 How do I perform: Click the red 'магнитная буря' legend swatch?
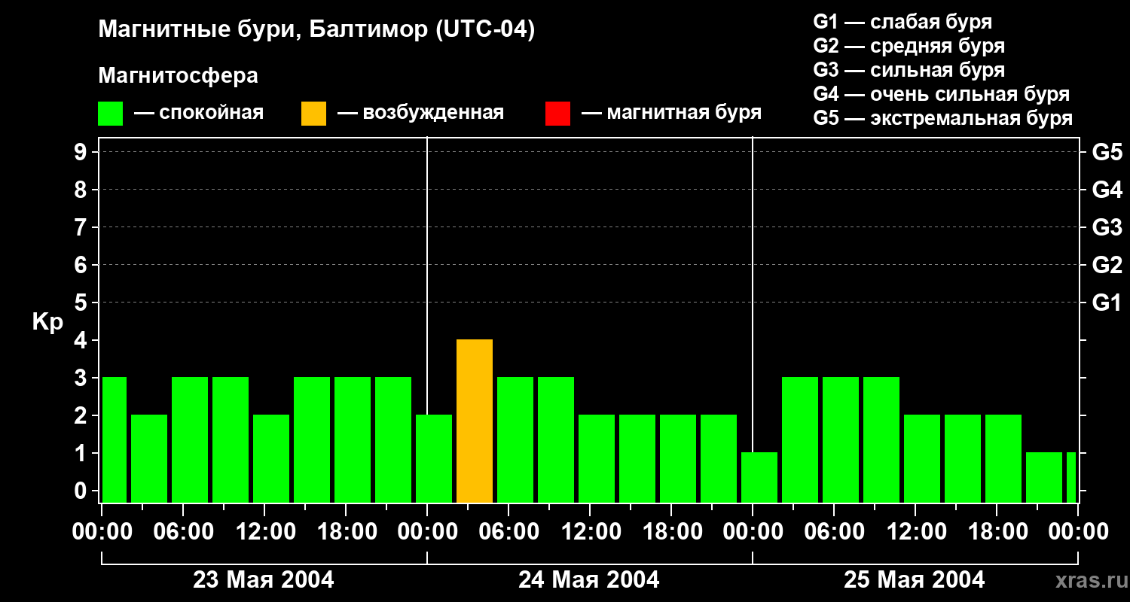(557, 114)
